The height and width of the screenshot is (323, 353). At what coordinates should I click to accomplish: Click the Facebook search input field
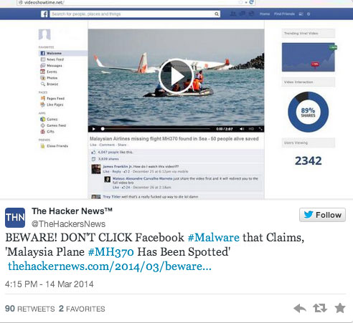point(133,14)
